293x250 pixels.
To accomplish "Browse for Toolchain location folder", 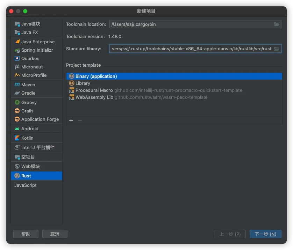I will pyautogui.click(x=277, y=24).
